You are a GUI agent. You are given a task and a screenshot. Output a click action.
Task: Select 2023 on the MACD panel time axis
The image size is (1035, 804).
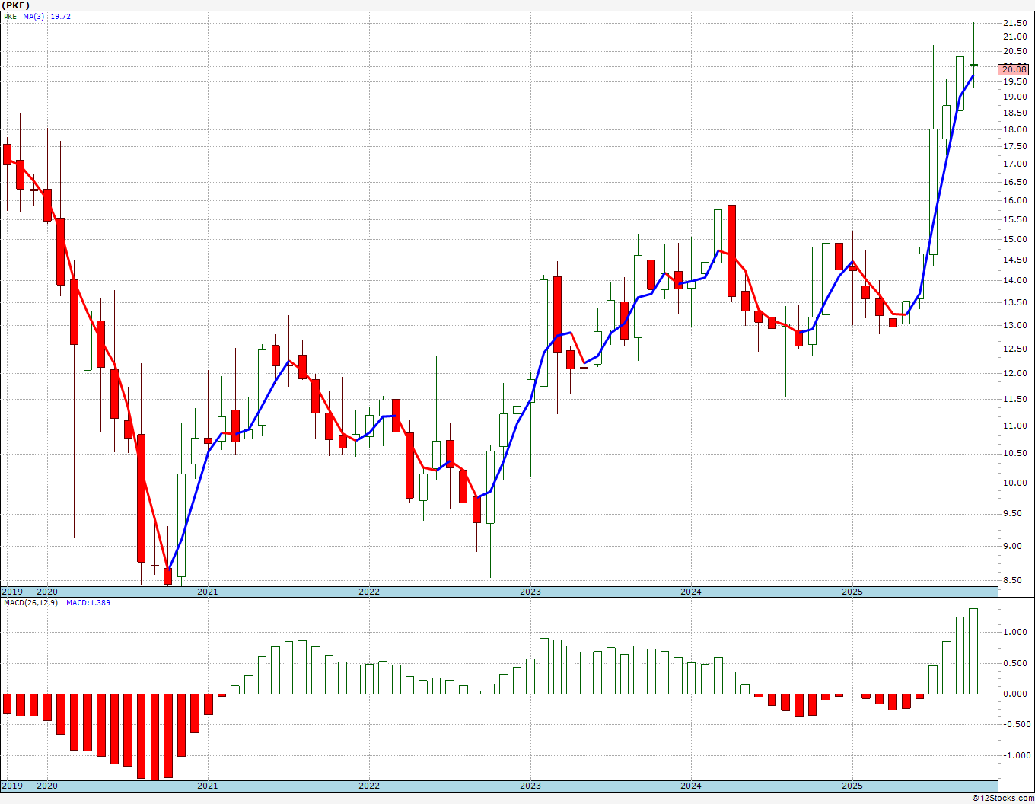coord(530,786)
